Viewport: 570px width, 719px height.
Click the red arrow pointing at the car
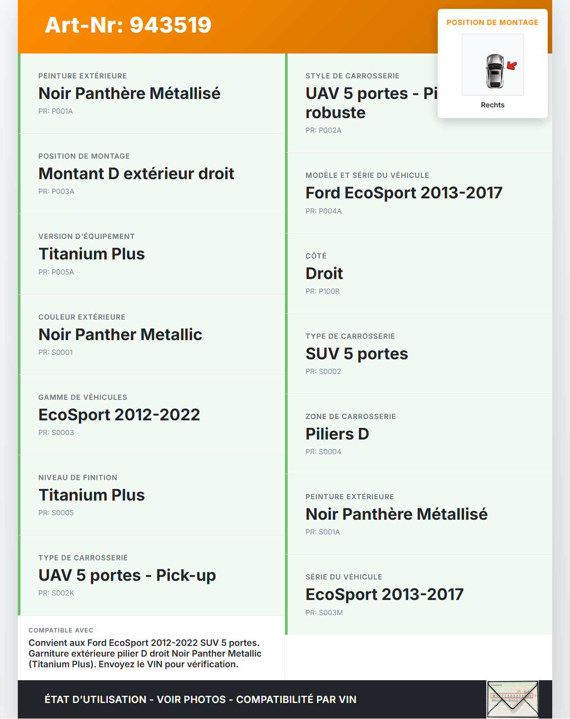tap(512, 66)
